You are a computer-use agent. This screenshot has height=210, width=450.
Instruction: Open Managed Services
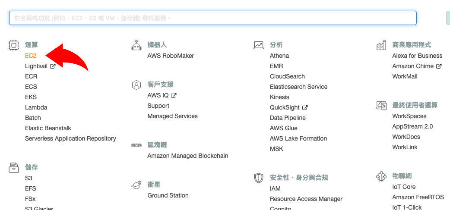(172, 116)
